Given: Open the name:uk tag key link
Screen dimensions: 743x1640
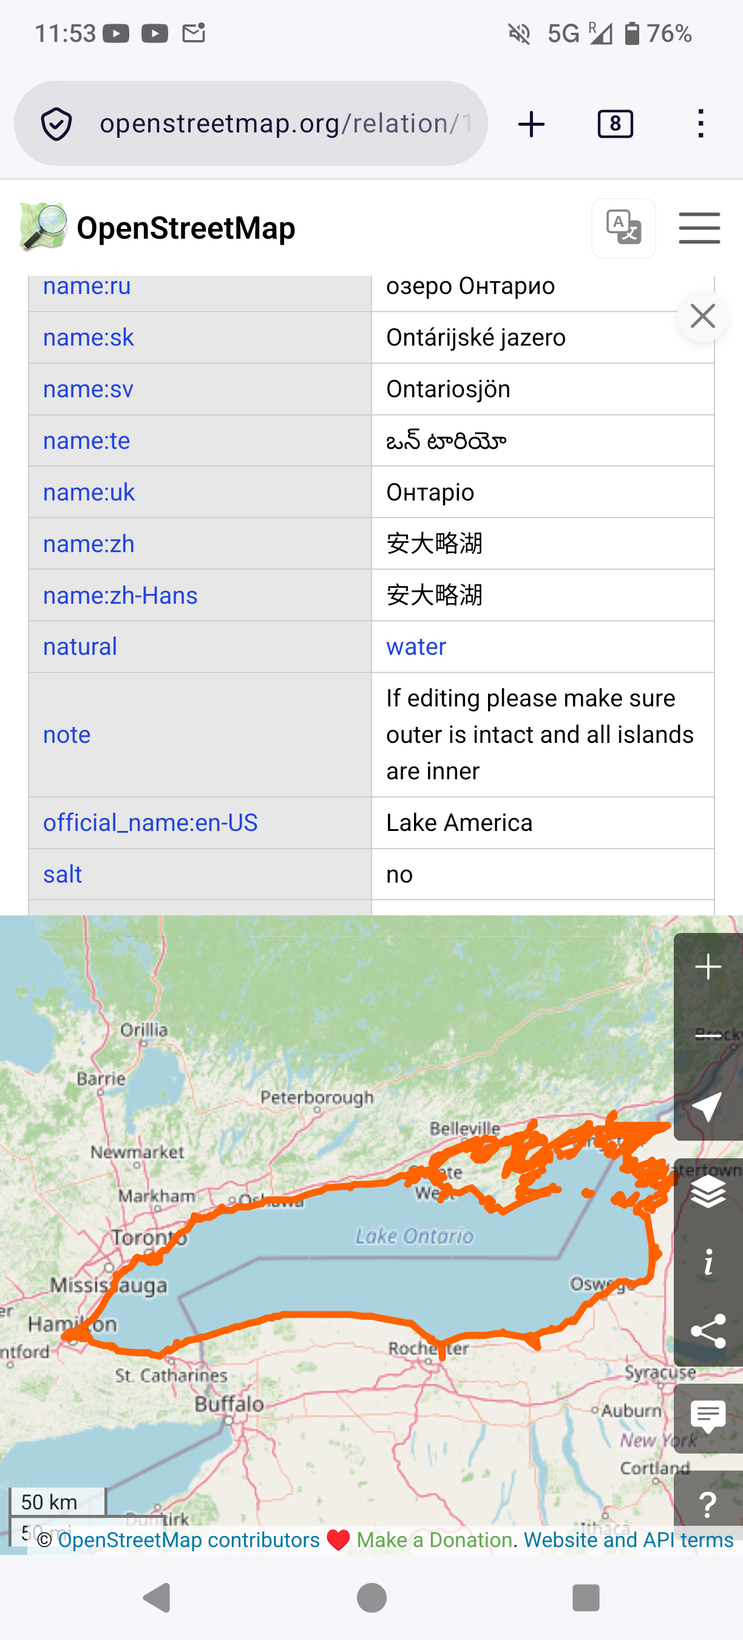Looking at the screenshot, I should (x=89, y=492).
